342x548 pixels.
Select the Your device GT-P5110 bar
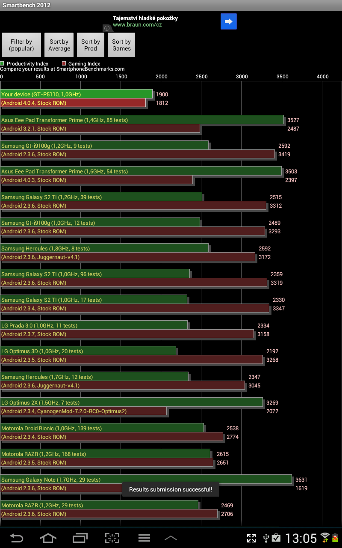tap(76, 94)
